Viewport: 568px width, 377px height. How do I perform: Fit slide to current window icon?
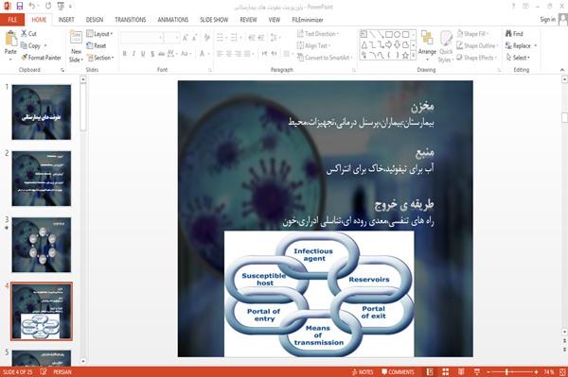pos(562,371)
